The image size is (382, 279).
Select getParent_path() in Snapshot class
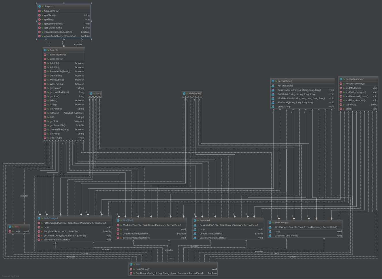pos(64,28)
